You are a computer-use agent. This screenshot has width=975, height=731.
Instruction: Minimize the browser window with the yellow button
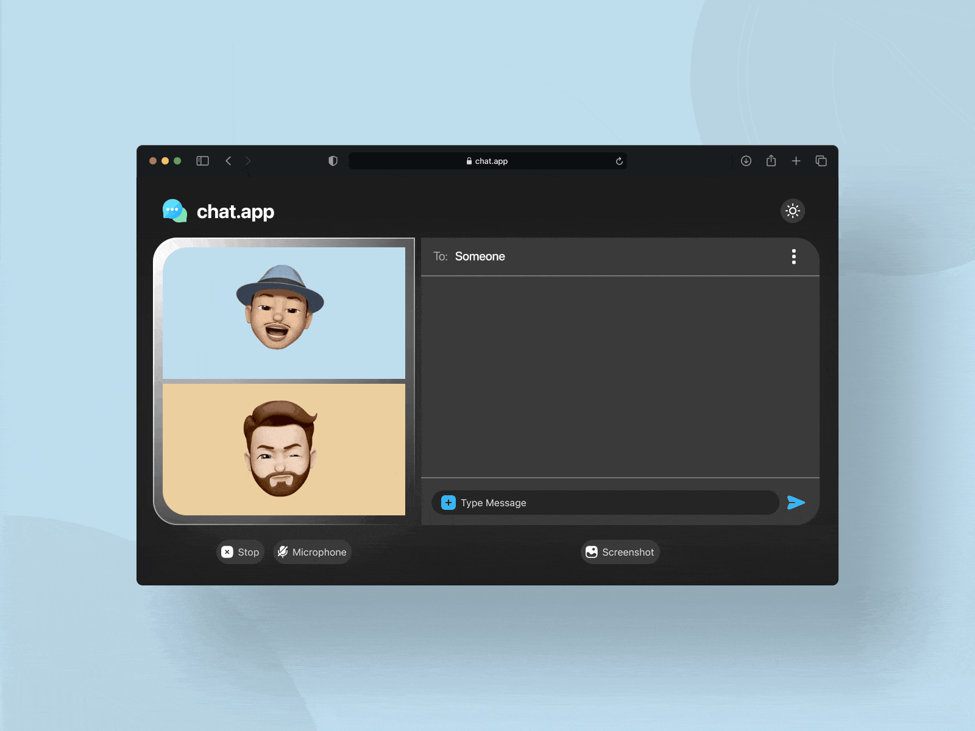tap(165, 161)
